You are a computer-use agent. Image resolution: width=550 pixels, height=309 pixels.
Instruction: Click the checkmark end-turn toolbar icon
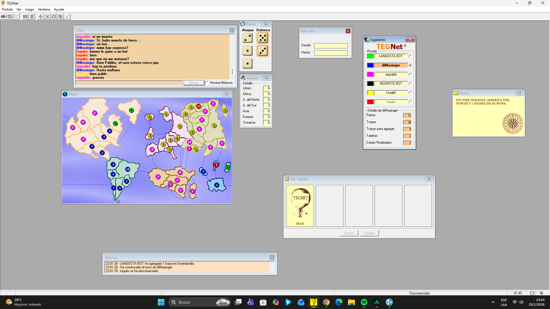(x=67, y=17)
